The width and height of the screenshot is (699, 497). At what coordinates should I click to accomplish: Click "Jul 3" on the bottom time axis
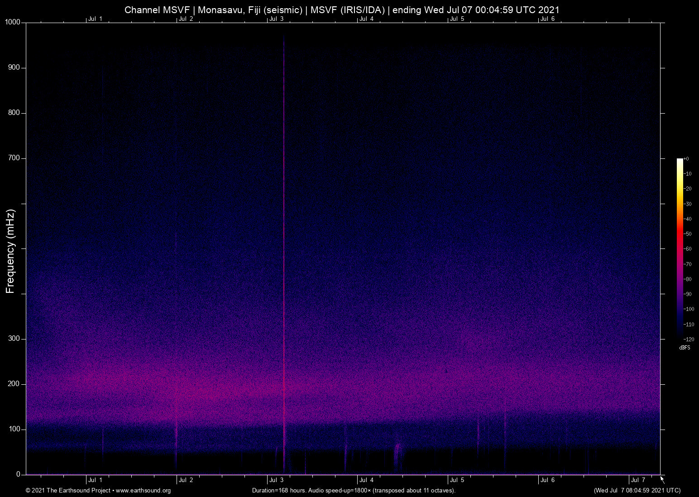click(276, 480)
